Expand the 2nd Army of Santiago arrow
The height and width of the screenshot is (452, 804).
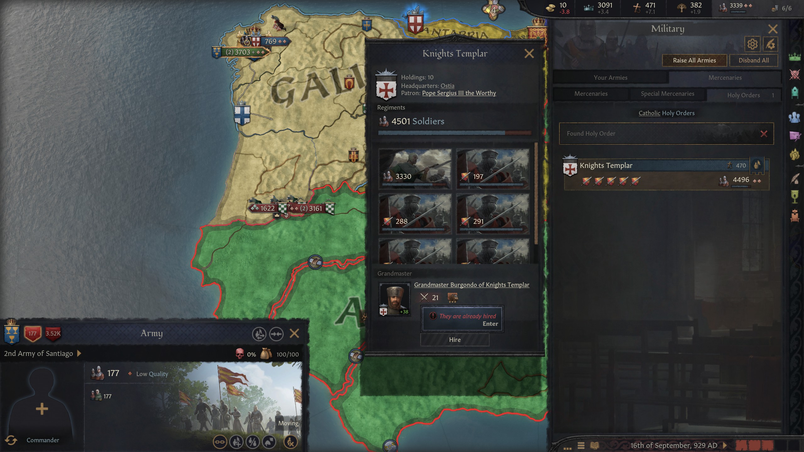pos(79,353)
